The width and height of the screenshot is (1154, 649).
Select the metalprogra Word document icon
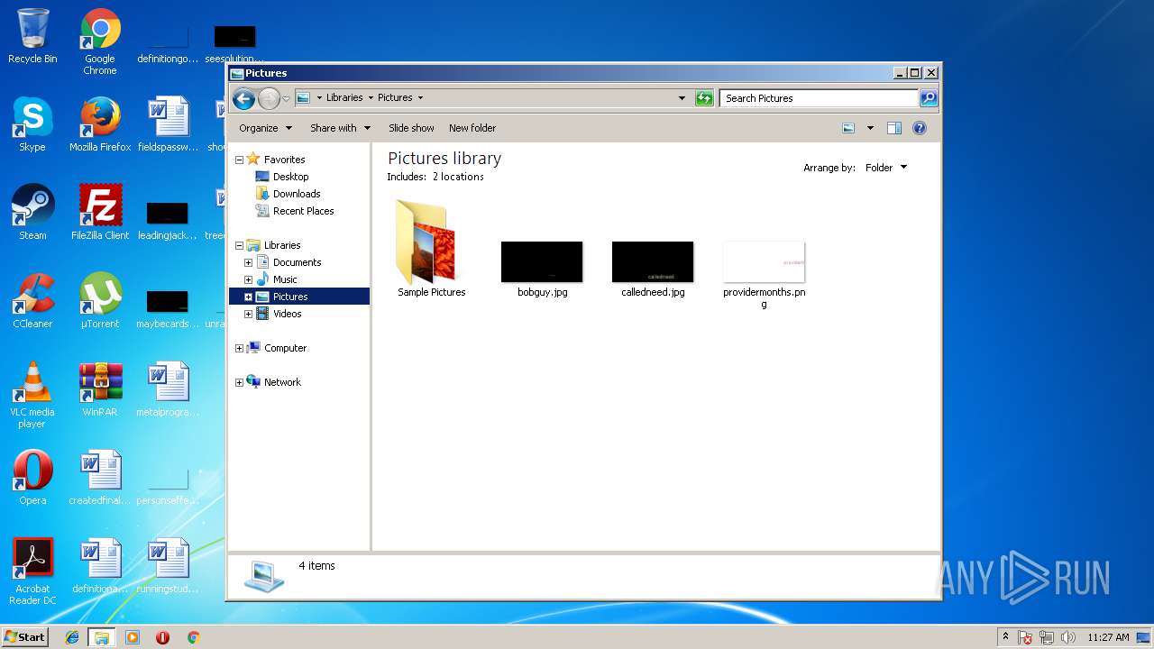(168, 389)
